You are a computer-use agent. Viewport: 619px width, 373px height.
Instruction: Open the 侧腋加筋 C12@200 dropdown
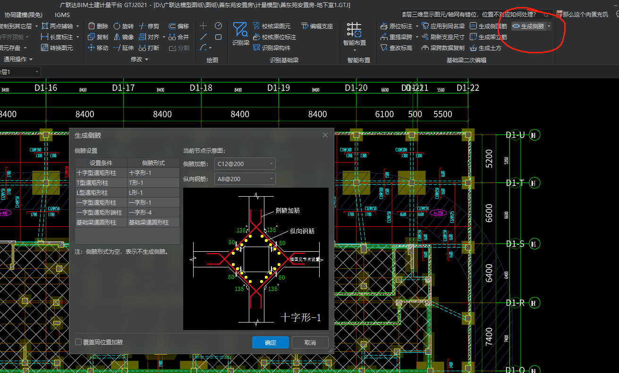tap(245, 164)
